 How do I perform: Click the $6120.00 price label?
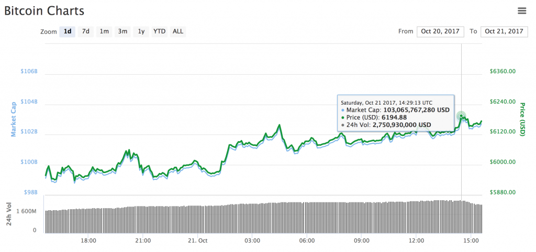point(502,132)
